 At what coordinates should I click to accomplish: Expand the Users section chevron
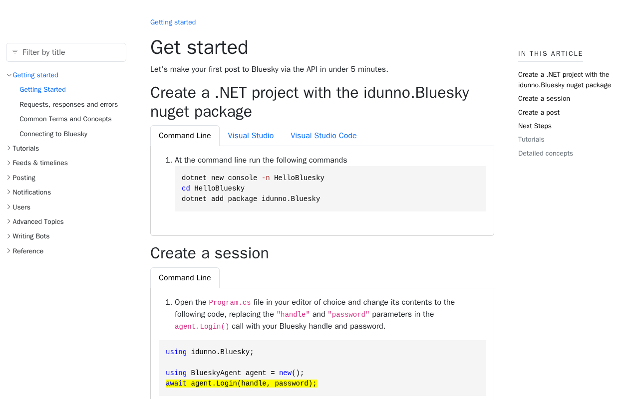click(9, 207)
